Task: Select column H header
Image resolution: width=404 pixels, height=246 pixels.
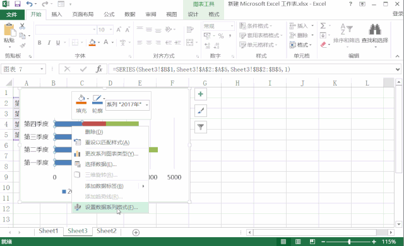Action: [x=237, y=83]
